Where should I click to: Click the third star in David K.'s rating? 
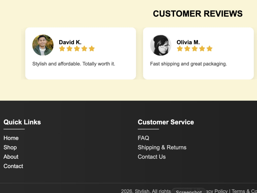pos(77,49)
